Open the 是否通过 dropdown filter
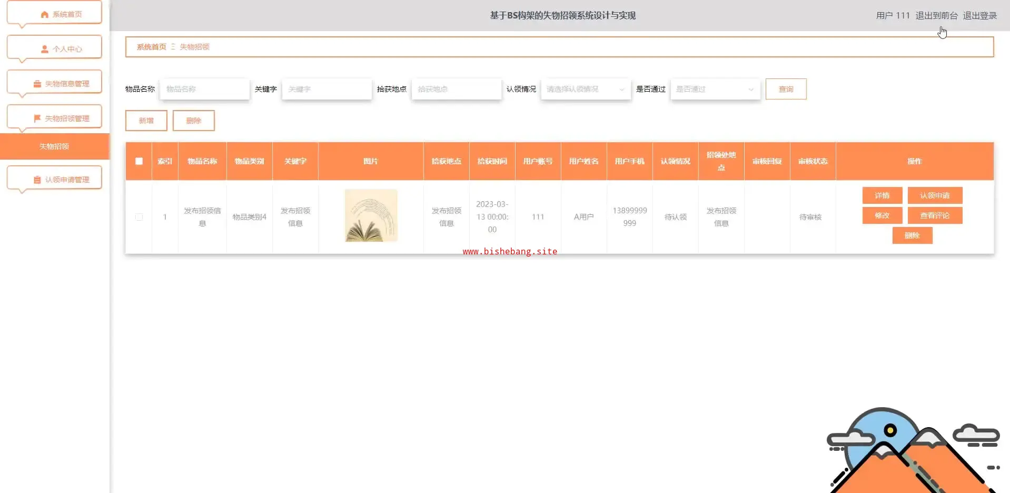The height and width of the screenshot is (493, 1010). [716, 90]
